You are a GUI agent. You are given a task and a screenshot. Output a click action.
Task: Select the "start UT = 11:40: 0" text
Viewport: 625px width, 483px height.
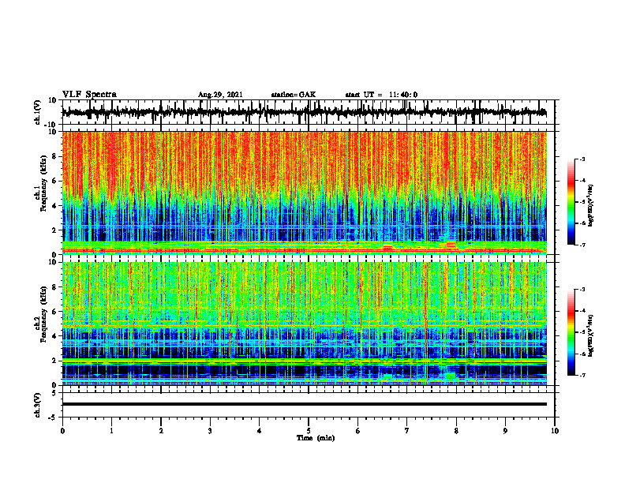381,95
